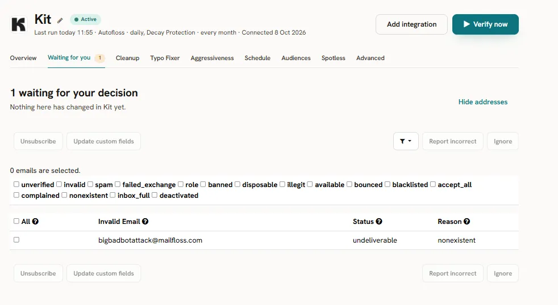Click the Active status badge
The image size is (558, 305).
pyautogui.click(x=85, y=19)
